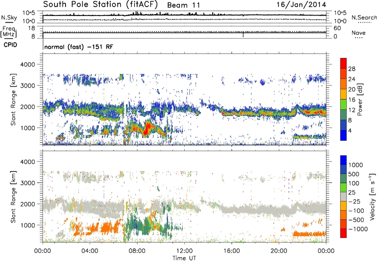This screenshot has height=261, width=377.
Task: Click the 'Time UT' axis title
Action: click(184, 258)
